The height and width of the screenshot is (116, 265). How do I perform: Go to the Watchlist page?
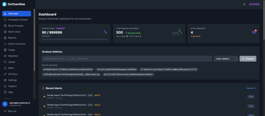[x=16, y=56]
